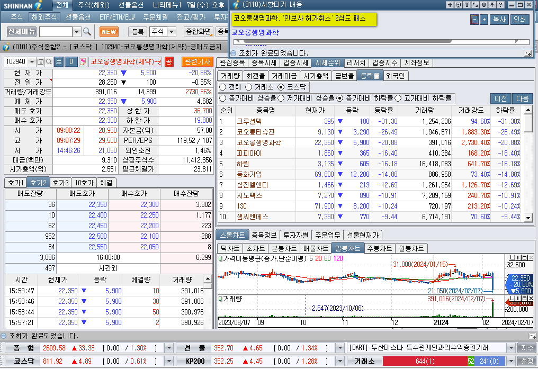The height and width of the screenshot is (369, 538).
Task: Click the x close icon on volume chart pane
Action: click(531, 299)
